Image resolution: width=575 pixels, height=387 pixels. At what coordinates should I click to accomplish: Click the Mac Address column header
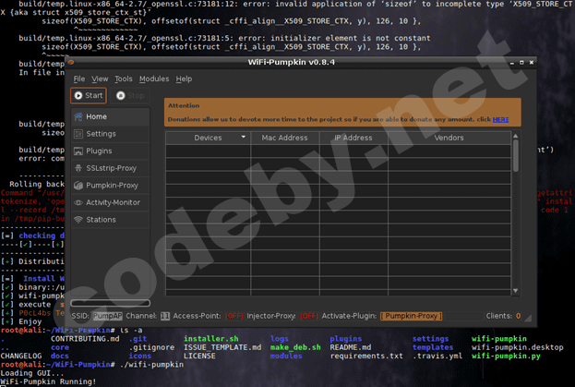coord(285,138)
